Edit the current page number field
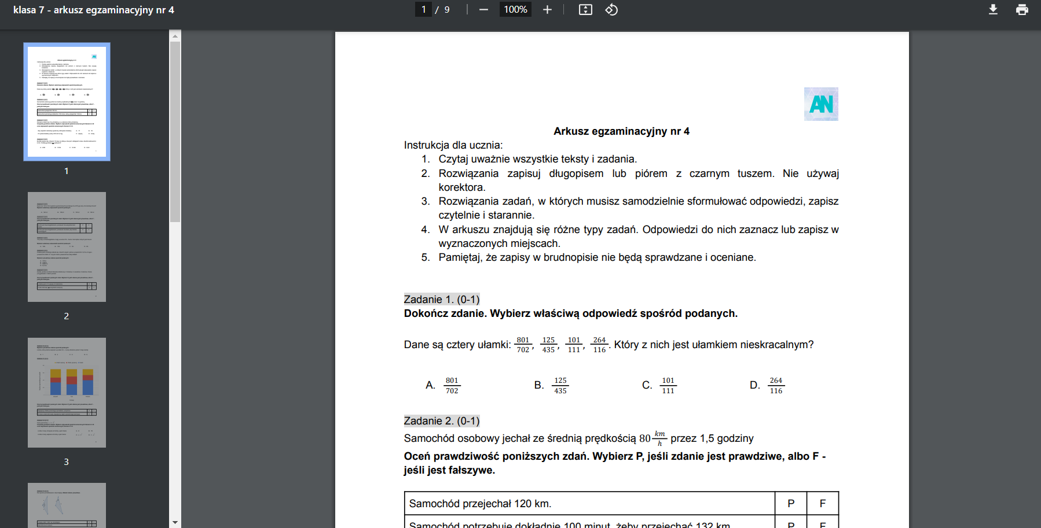 [x=424, y=10]
